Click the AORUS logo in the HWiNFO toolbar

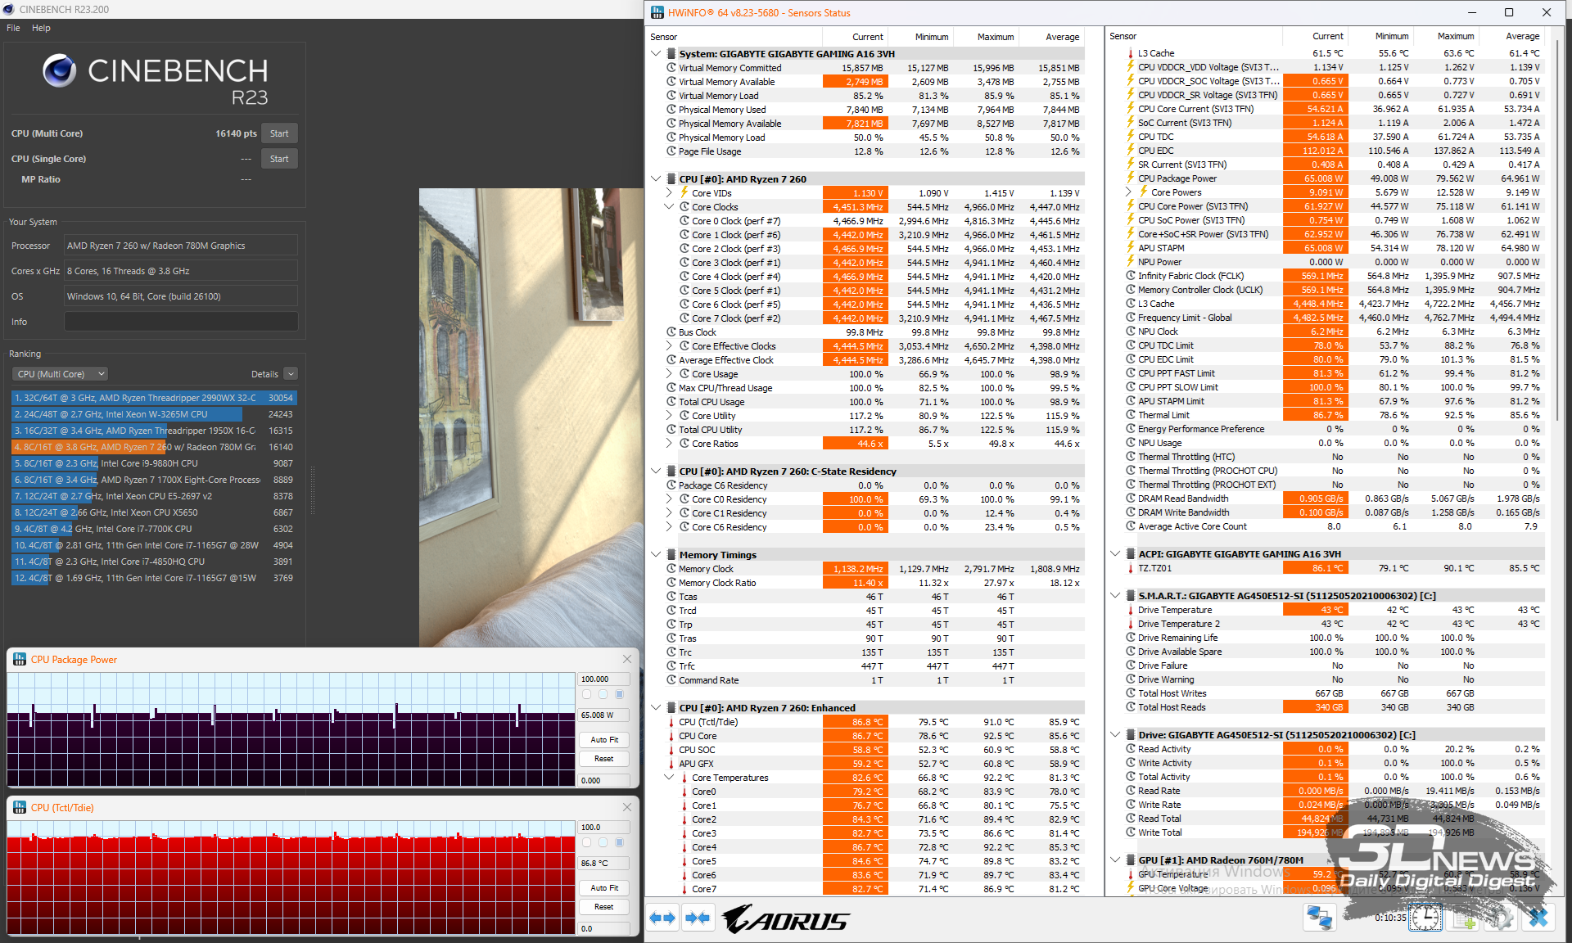(786, 919)
